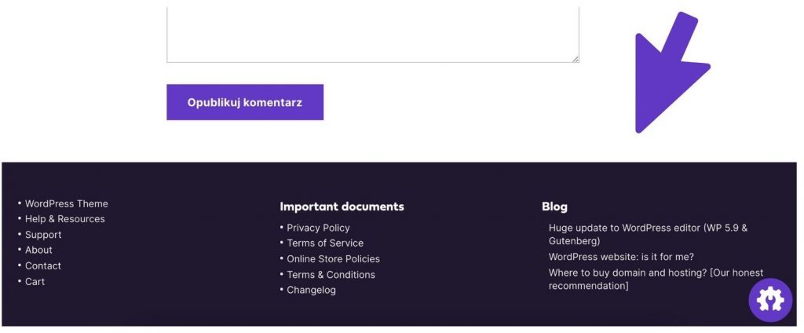804x333 pixels.
Task: Click the Opublikuj komentarz button
Action: (245, 102)
